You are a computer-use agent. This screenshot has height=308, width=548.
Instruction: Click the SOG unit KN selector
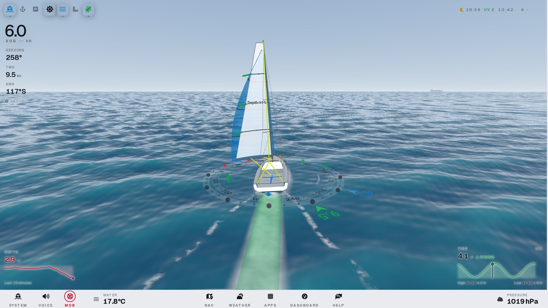29,41
